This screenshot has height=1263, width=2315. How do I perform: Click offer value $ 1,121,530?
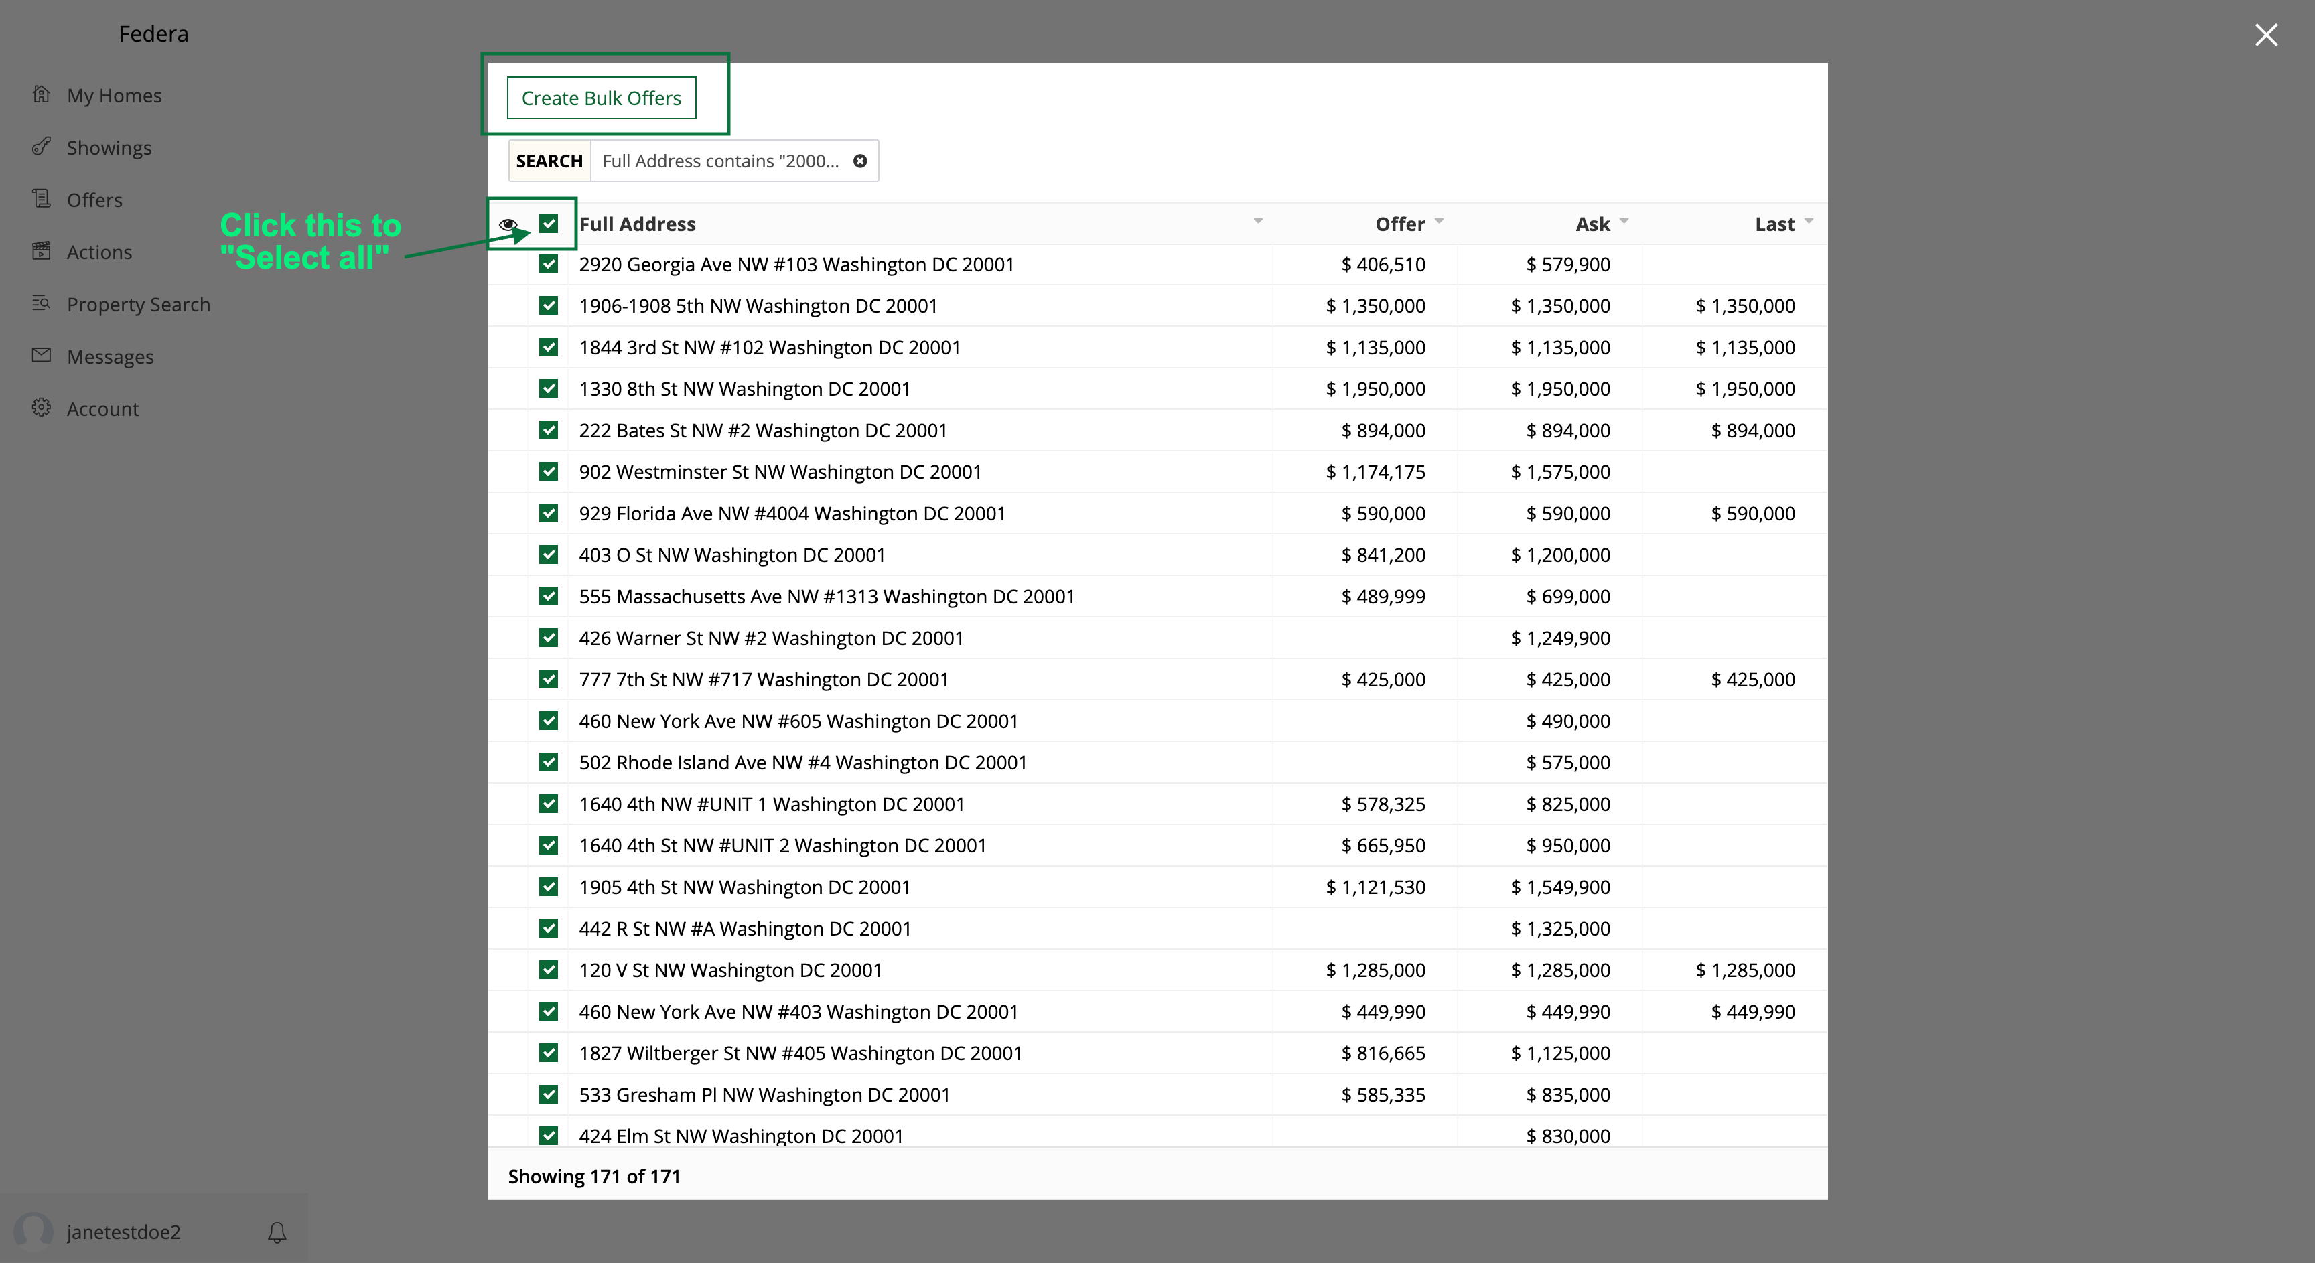coord(1375,887)
